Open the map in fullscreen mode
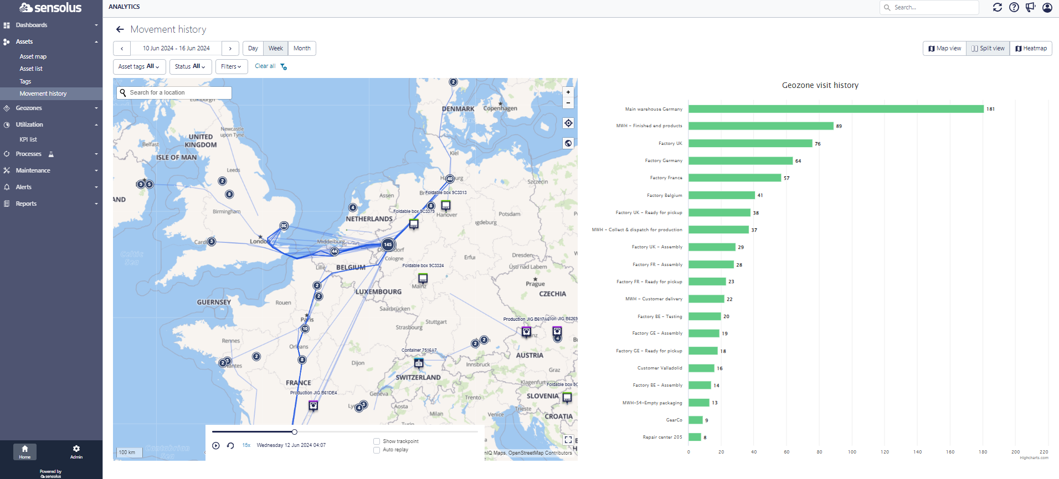 tap(568, 440)
